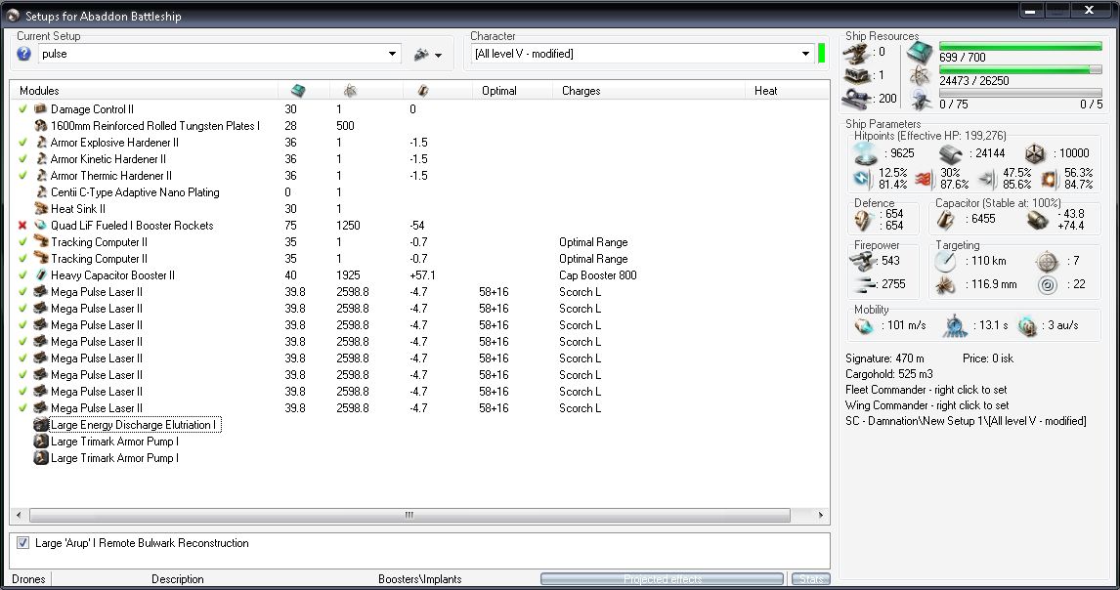Click the scrollbar left arrow

point(19,515)
